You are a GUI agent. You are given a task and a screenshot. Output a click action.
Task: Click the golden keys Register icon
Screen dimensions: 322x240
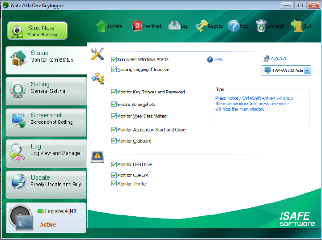(x=201, y=26)
